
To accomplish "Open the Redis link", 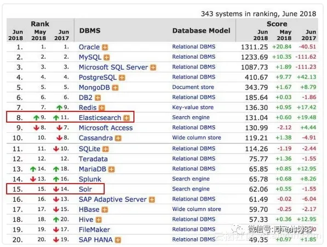I will pyautogui.click(x=88, y=108).
